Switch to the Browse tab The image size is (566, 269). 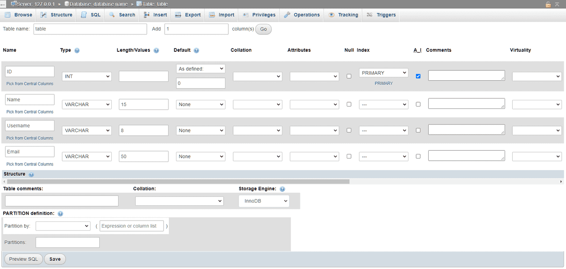pyautogui.click(x=18, y=15)
